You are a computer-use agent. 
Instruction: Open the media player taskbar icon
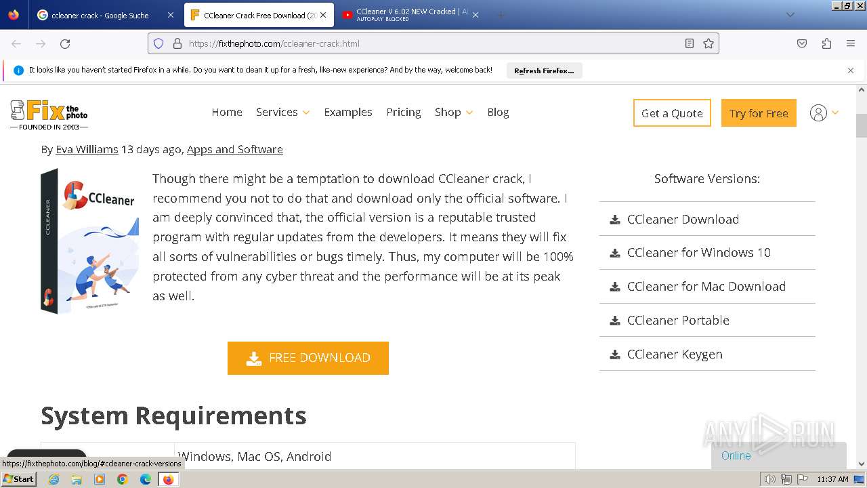point(100,479)
